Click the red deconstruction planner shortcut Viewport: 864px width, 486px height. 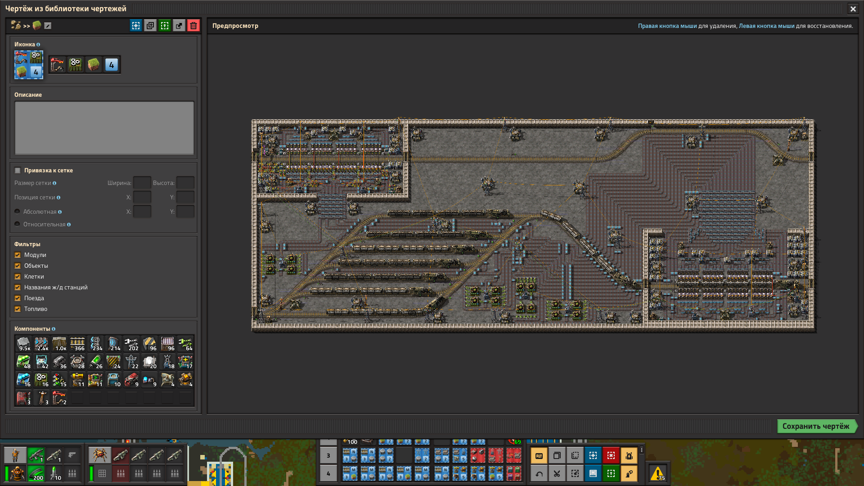(x=611, y=455)
